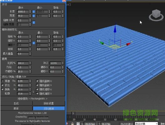Click the 自动关键点 auto key button
Viewport: 165px width, 125px height.
[127, 124]
